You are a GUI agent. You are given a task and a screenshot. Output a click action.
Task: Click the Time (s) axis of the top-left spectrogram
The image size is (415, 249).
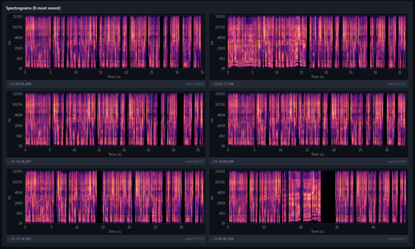[x=114, y=77]
